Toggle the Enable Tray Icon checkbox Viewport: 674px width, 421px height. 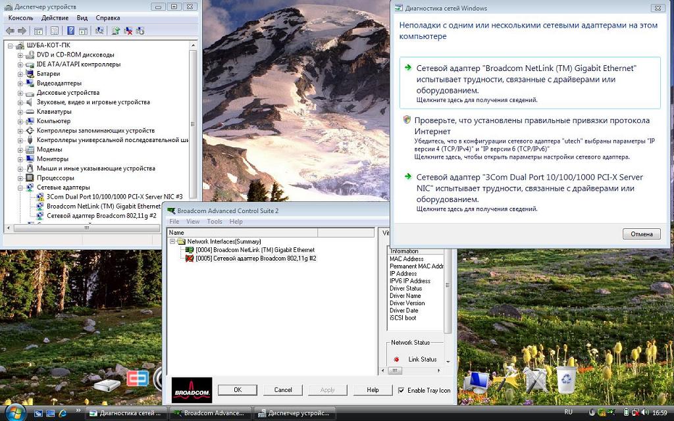[x=401, y=390]
